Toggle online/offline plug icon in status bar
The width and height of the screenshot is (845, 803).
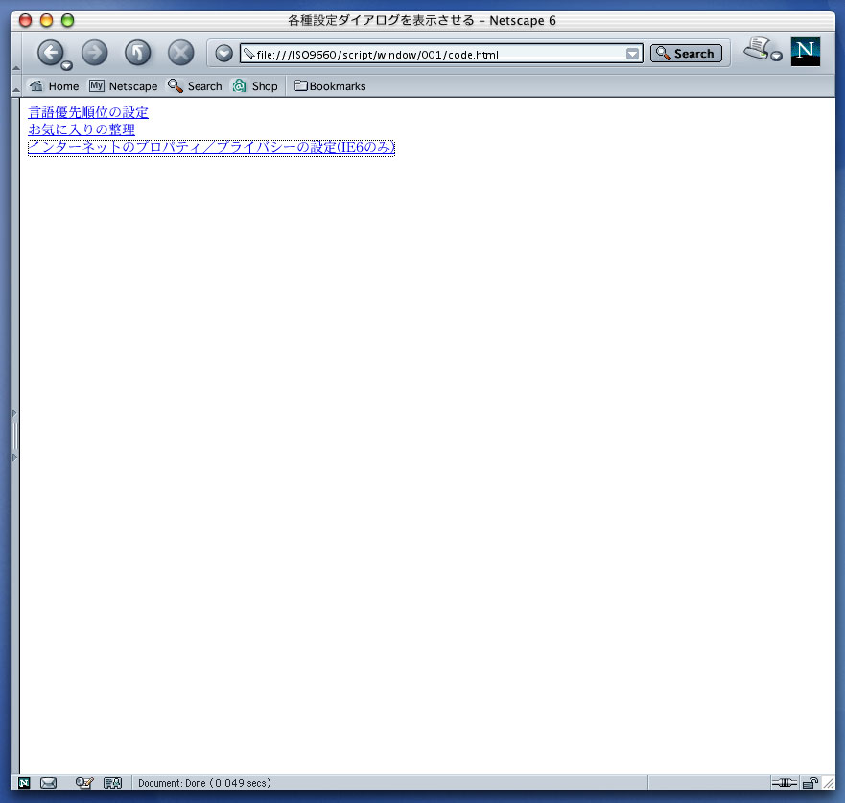tap(785, 783)
